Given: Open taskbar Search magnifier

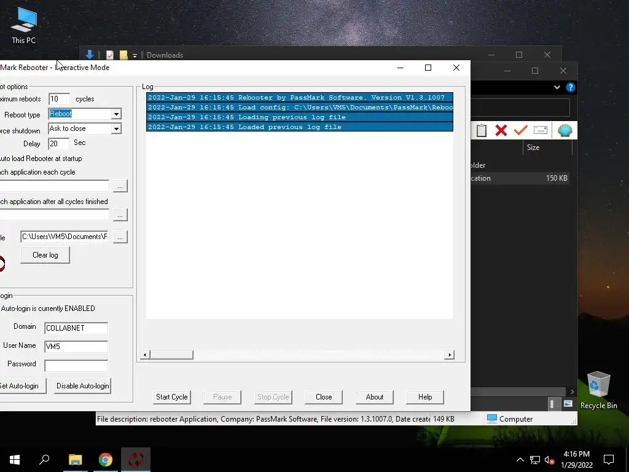Looking at the screenshot, I should click(44, 460).
